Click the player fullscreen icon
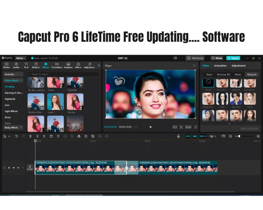The height and width of the screenshot is (210, 263). click(x=196, y=127)
